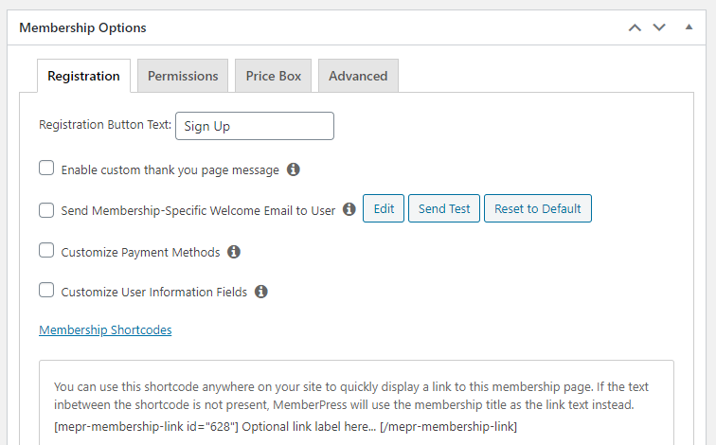Toggle Send Membership-Specific Welcome Email checkbox
The image size is (716, 445).
46,210
